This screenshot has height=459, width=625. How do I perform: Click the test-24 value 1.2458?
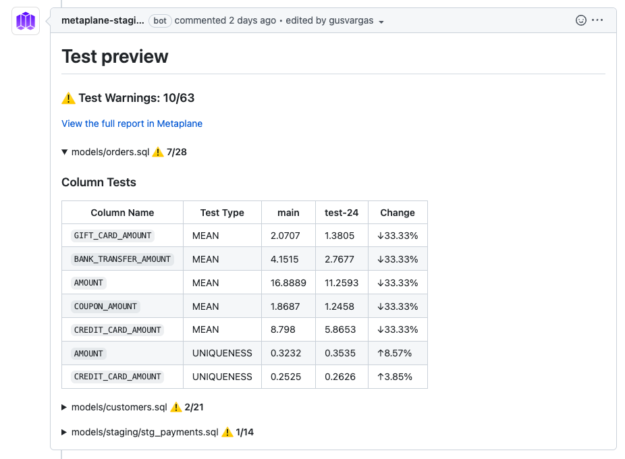point(339,306)
